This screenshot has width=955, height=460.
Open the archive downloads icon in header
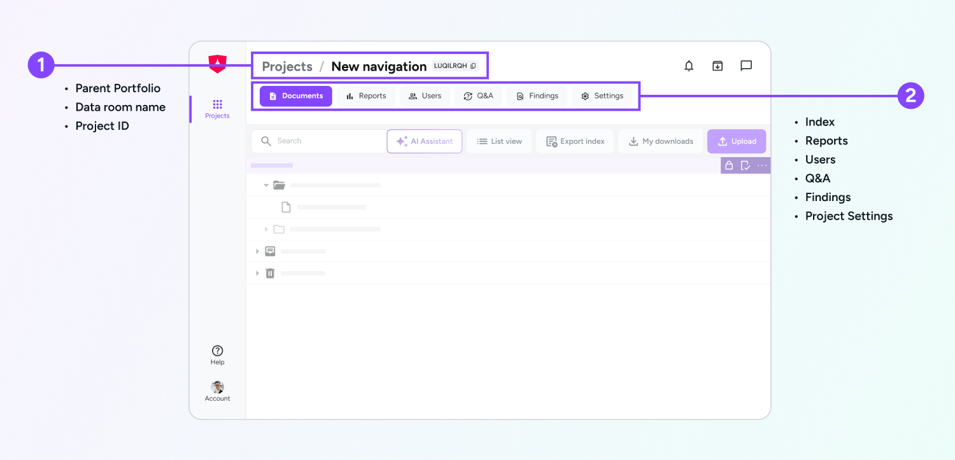[x=718, y=66]
